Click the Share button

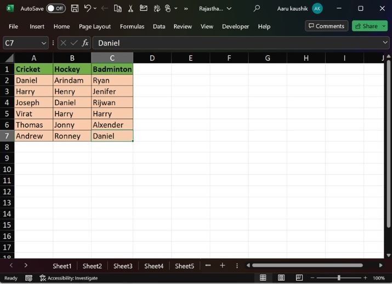click(x=366, y=26)
